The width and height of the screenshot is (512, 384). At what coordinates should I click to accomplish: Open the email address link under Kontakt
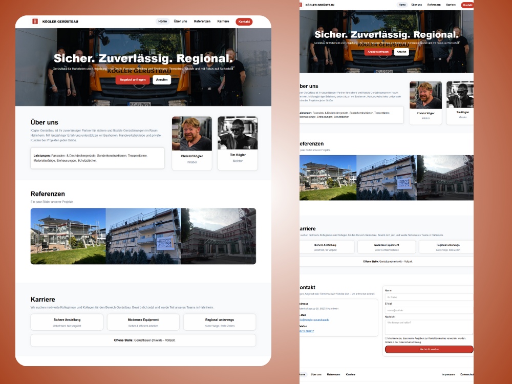click(x=314, y=319)
